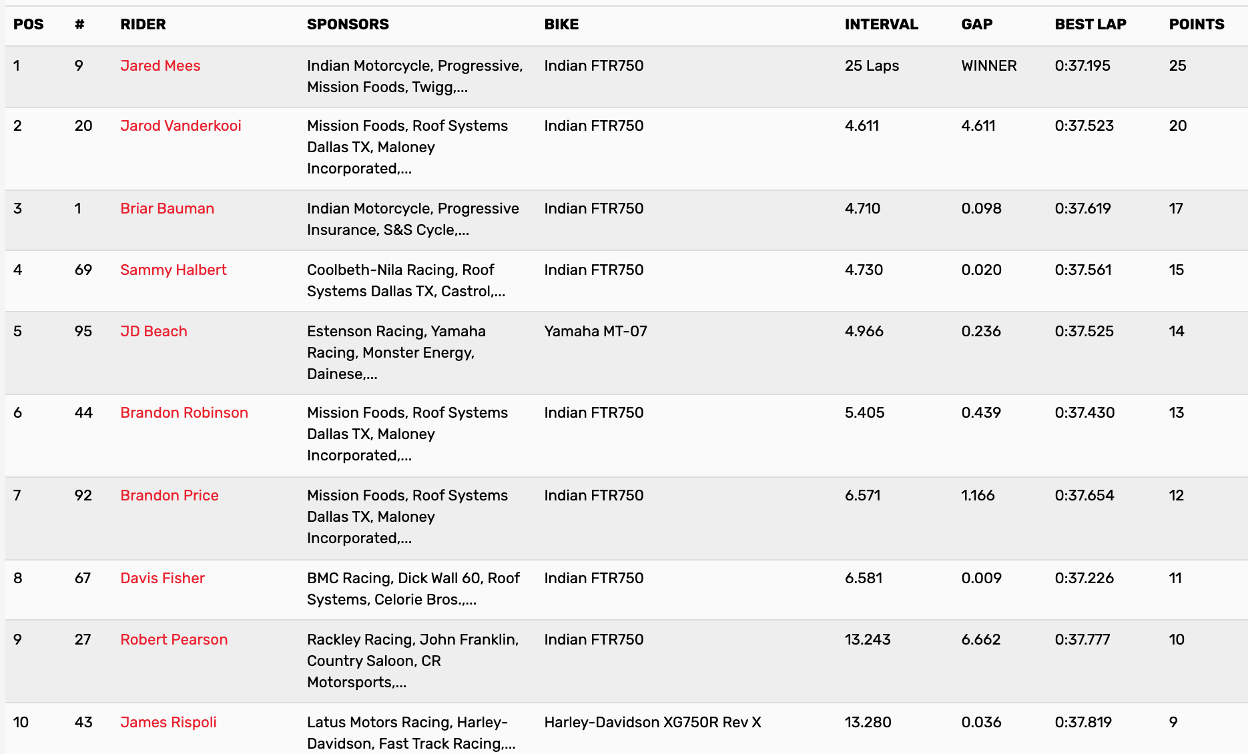Select the SPONSORS column header
This screenshot has width=1248, height=754.
[x=348, y=25]
